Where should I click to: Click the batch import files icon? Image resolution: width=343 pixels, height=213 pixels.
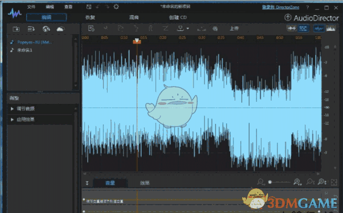(31, 29)
